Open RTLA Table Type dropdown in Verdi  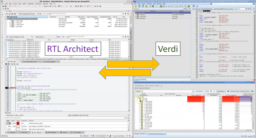coord(153,86)
